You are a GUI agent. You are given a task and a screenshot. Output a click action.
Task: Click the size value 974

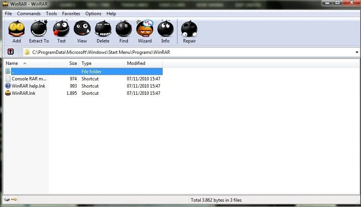(x=73, y=79)
